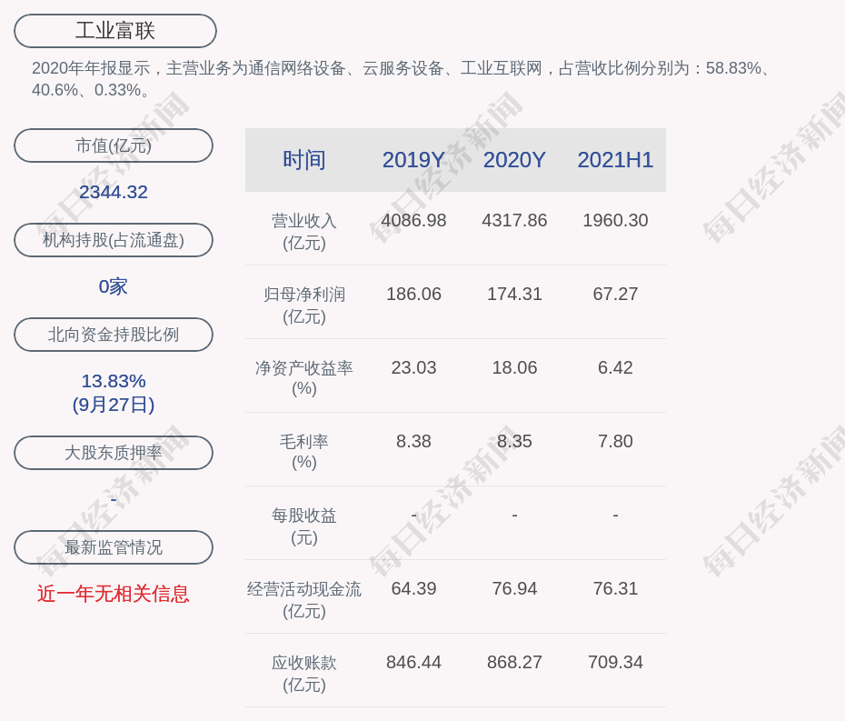This screenshot has height=721, width=845.
Task: Select the 营业收入 row label
Action: tap(304, 232)
